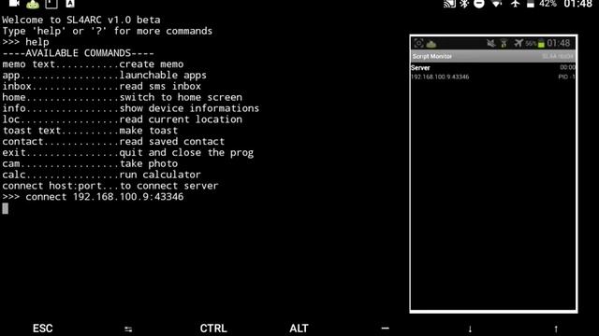The width and height of the screenshot is (599, 336).
Task: Tap the 'contact...read saved contact' line
Action: [113, 141]
